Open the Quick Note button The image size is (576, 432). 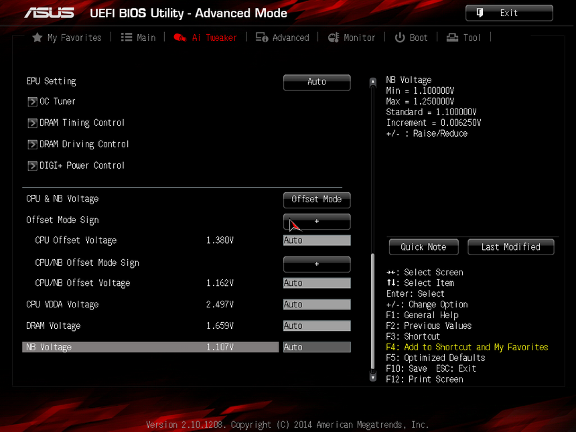click(x=423, y=247)
